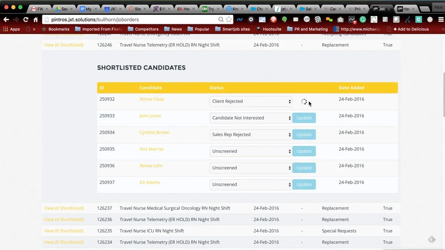
Task: Open the chart extension with the red badge
Action: [351, 20]
